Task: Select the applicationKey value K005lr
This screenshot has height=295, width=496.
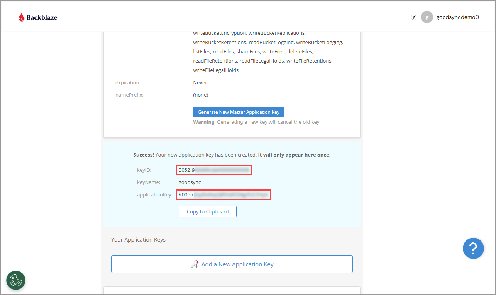Action: pyautogui.click(x=224, y=194)
